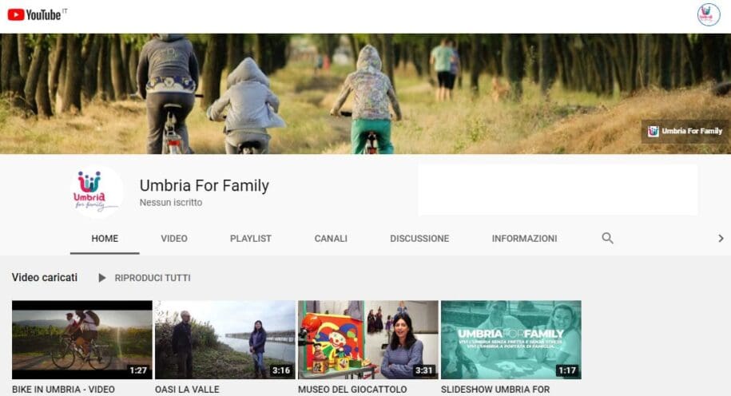This screenshot has width=731, height=396.
Task: Click the SLIDESHOW UMBRIA FOR title
Action: [x=495, y=390]
